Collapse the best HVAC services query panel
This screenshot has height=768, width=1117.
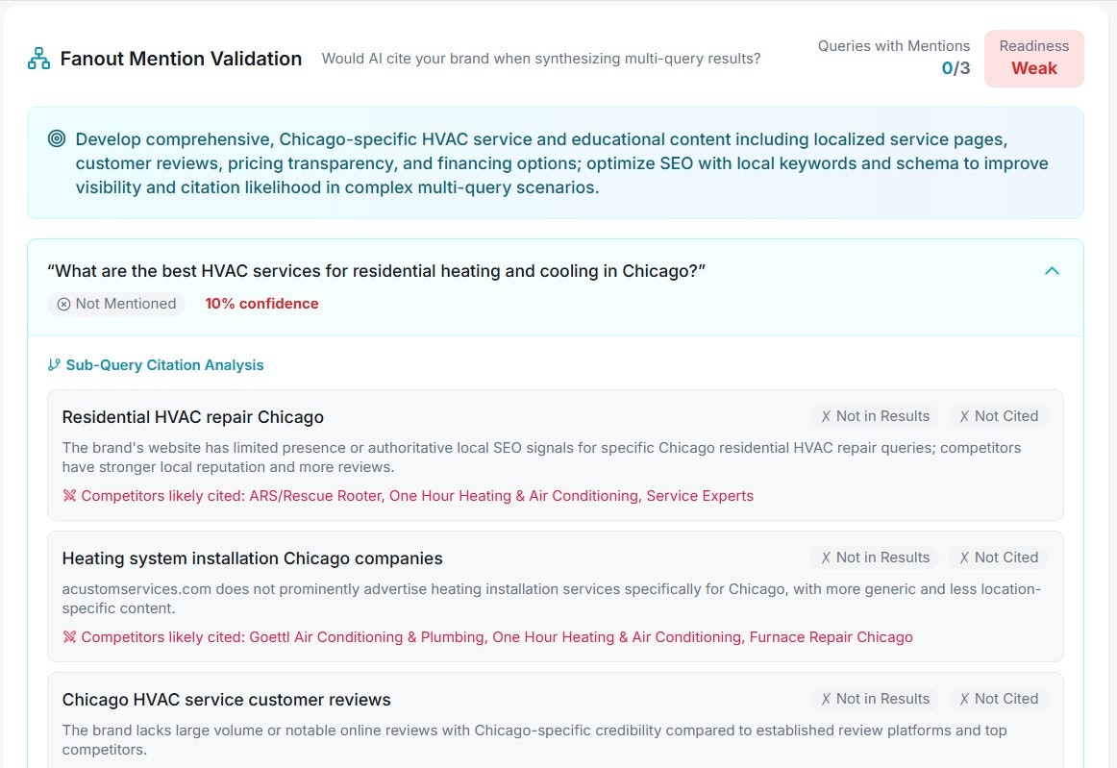1052,271
